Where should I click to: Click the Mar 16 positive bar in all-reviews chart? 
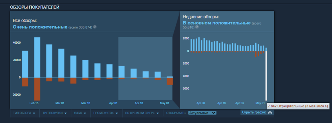[85, 69]
